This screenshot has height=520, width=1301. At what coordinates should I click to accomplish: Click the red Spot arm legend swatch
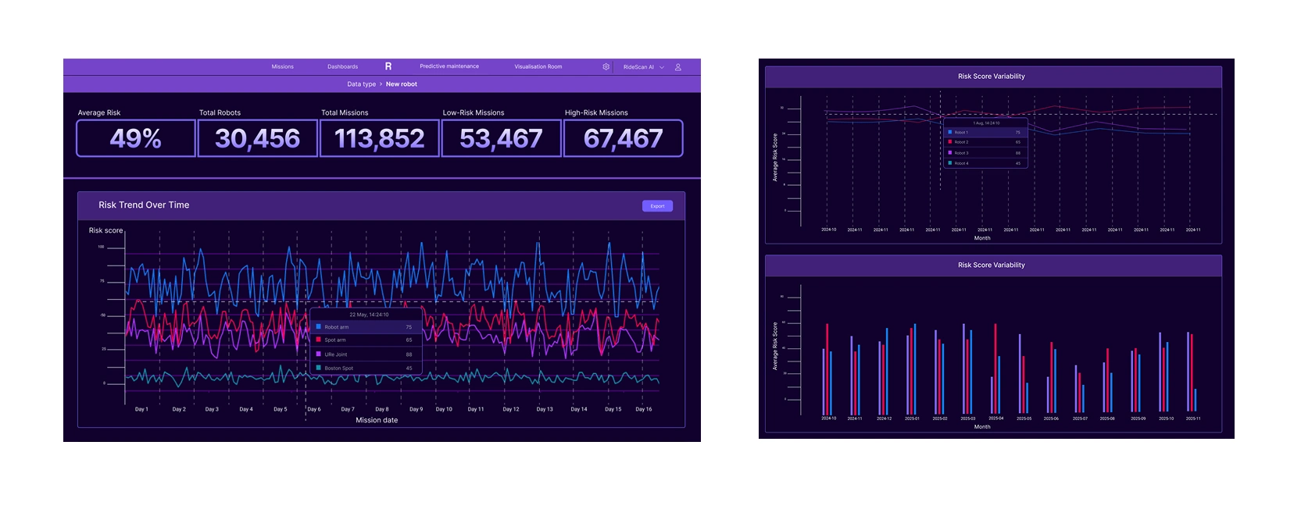(318, 340)
